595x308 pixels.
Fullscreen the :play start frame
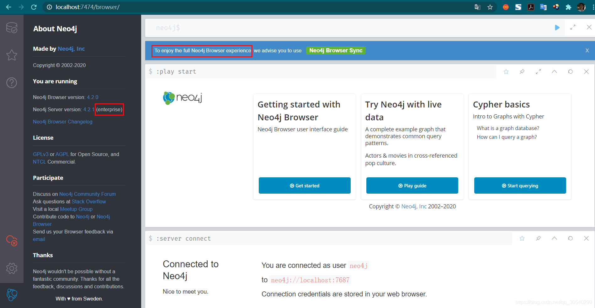pos(538,72)
